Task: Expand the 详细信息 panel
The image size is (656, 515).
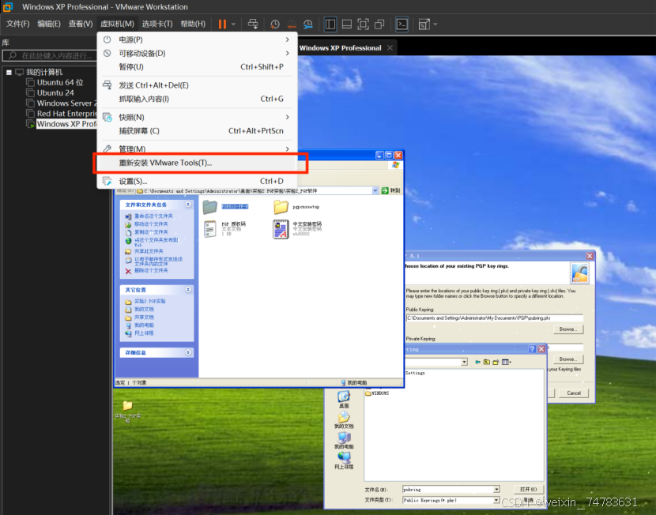Action: [188, 352]
